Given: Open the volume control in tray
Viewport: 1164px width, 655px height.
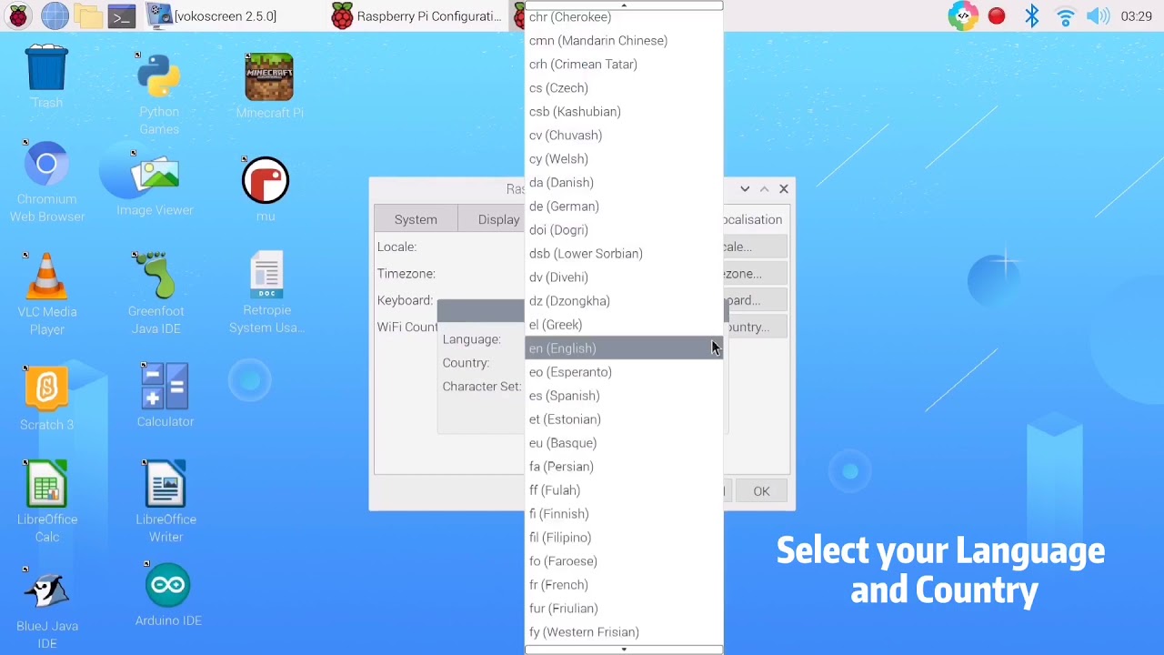Looking at the screenshot, I should 1098,15.
